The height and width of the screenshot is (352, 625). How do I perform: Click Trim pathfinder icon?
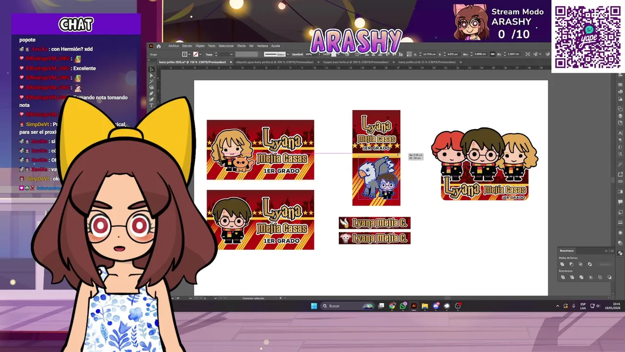(x=572, y=277)
